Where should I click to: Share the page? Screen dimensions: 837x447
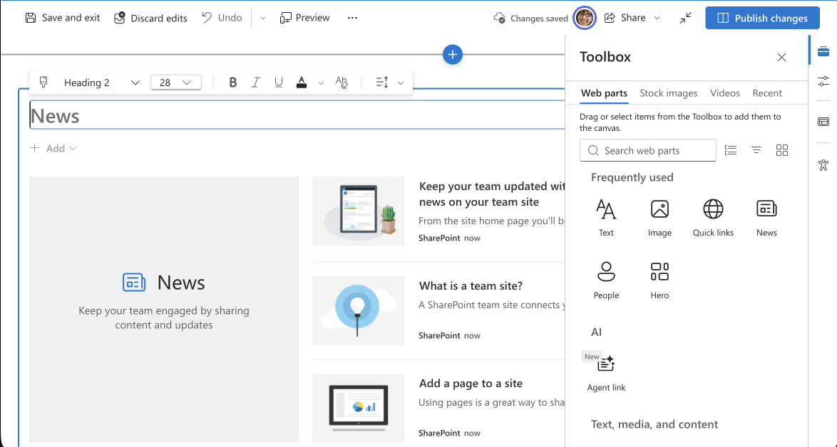tap(625, 18)
